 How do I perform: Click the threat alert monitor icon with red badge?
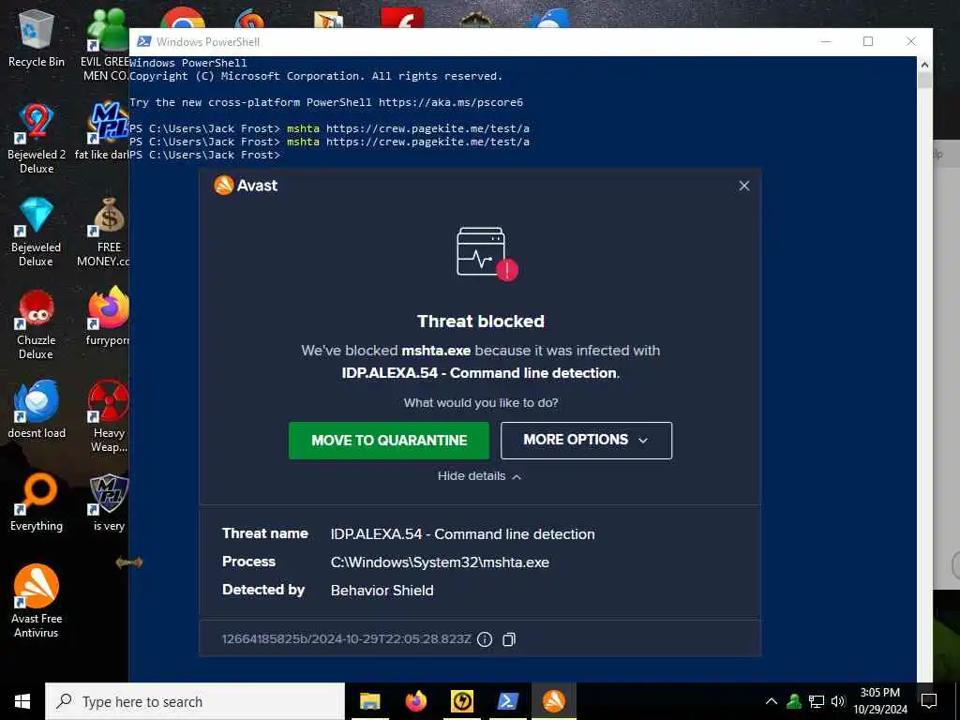pyautogui.click(x=487, y=253)
